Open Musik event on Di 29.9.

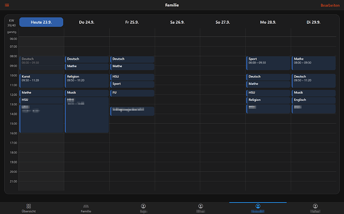(x=314, y=93)
